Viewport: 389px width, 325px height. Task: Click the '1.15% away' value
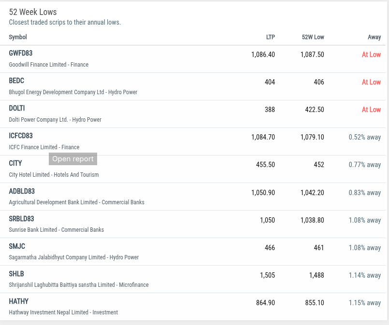[x=365, y=303]
